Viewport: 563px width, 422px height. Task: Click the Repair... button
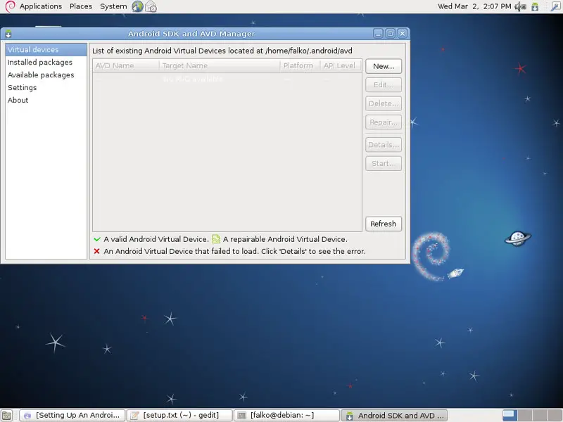point(384,122)
